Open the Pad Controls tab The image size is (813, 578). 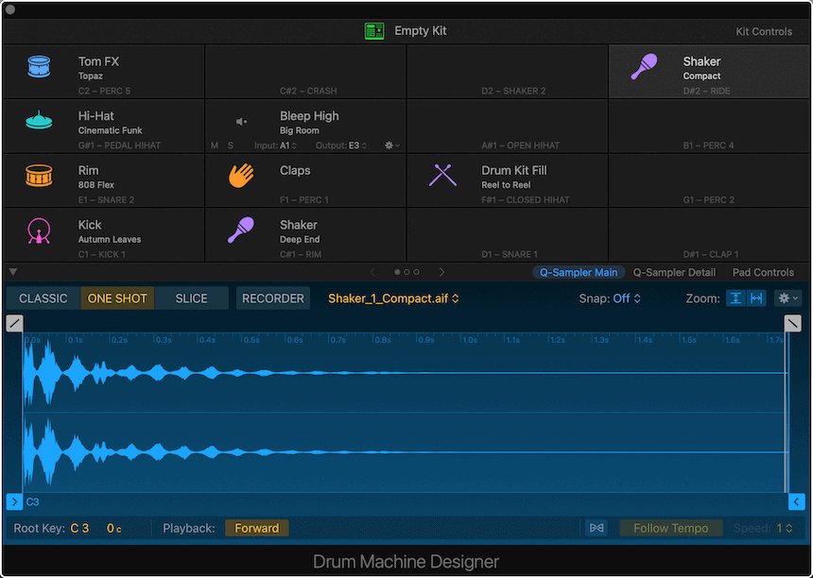764,272
